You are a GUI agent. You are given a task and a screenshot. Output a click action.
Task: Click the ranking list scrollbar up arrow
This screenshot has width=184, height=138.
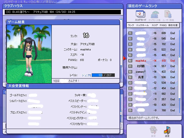[x=179, y=57]
